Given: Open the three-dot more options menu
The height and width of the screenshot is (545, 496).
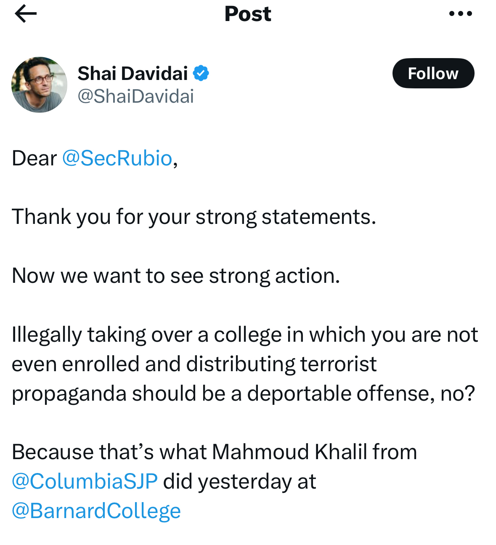Looking at the screenshot, I should point(461,14).
